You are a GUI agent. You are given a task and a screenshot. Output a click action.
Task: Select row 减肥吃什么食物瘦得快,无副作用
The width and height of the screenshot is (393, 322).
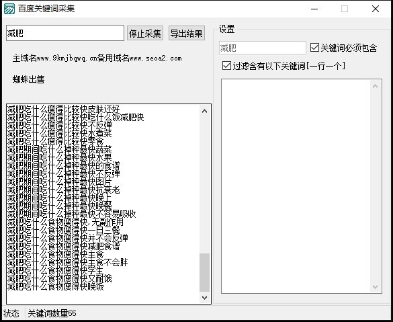(65, 223)
